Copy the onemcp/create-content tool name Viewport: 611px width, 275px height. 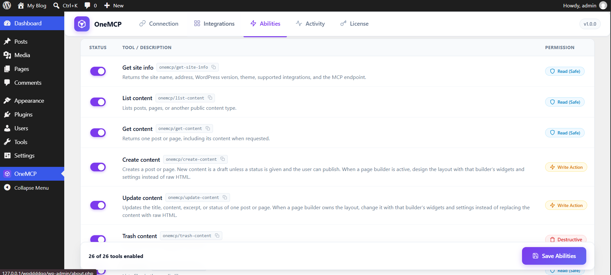[223, 159]
